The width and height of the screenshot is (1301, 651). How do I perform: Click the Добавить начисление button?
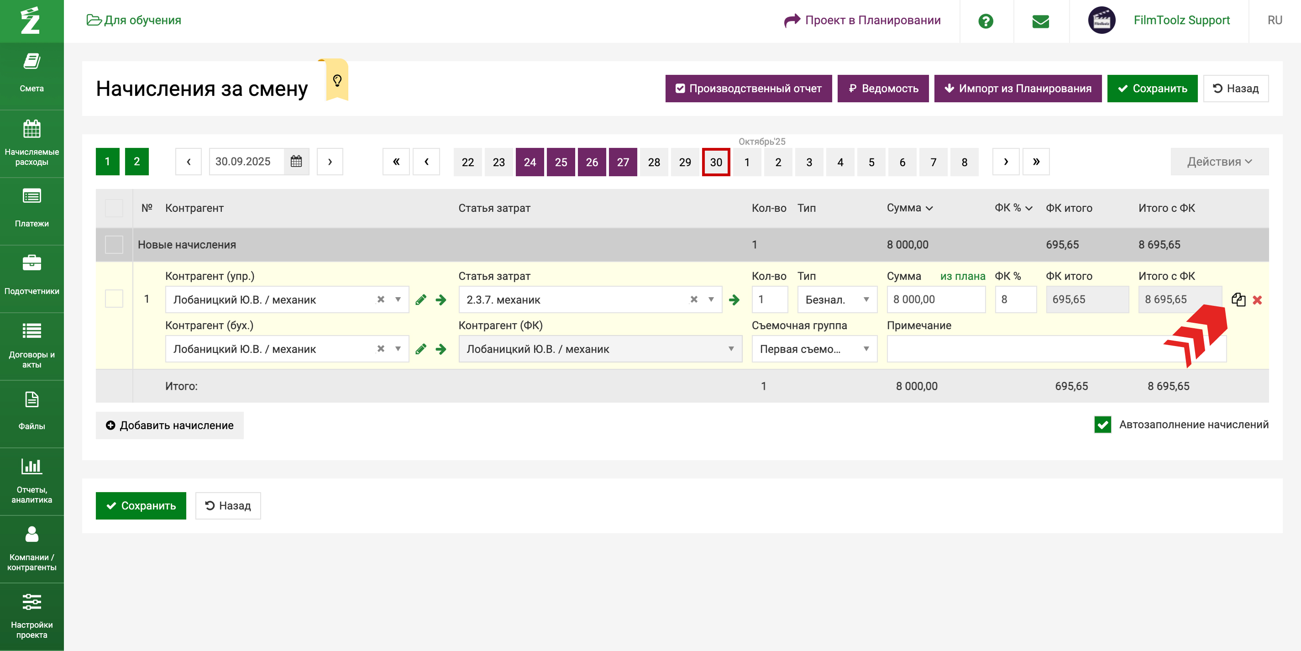[x=170, y=425]
